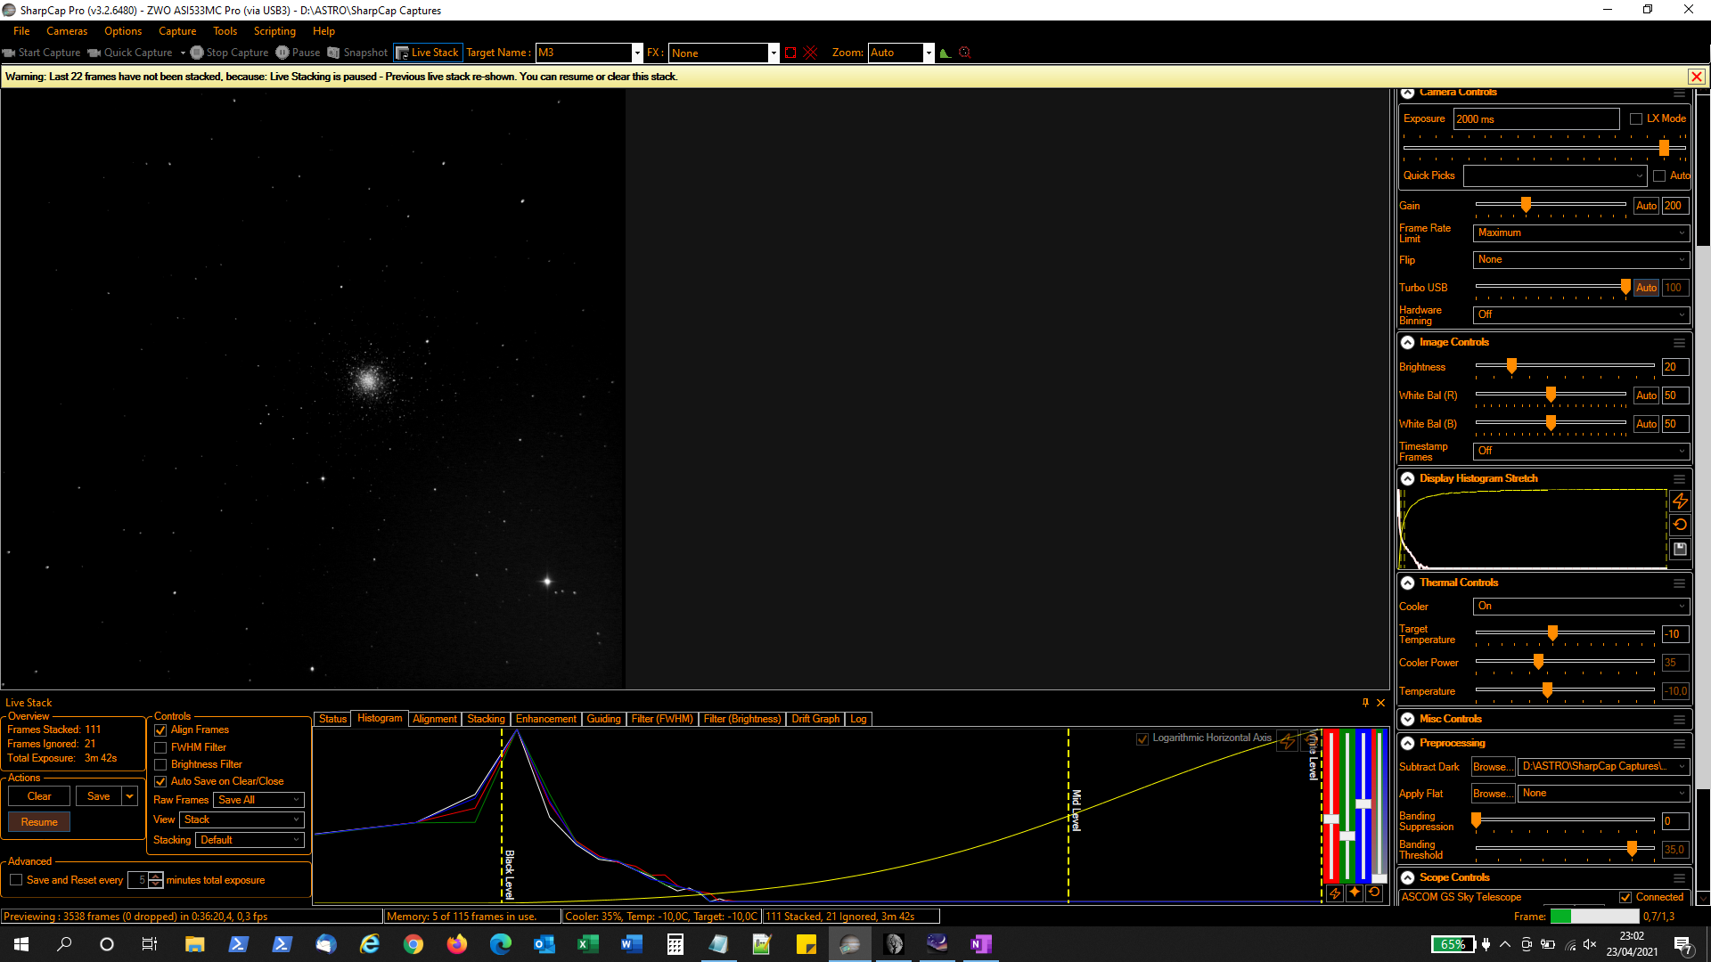Open the Scripting menu
This screenshot has height=962, width=1711.
[x=274, y=31]
